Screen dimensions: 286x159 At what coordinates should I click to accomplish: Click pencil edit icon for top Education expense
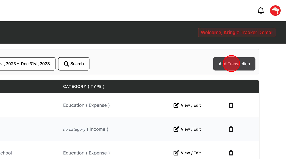click(x=176, y=105)
